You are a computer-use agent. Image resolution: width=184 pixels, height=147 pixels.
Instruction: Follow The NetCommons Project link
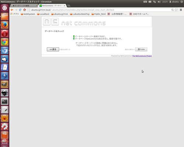tap(142, 56)
